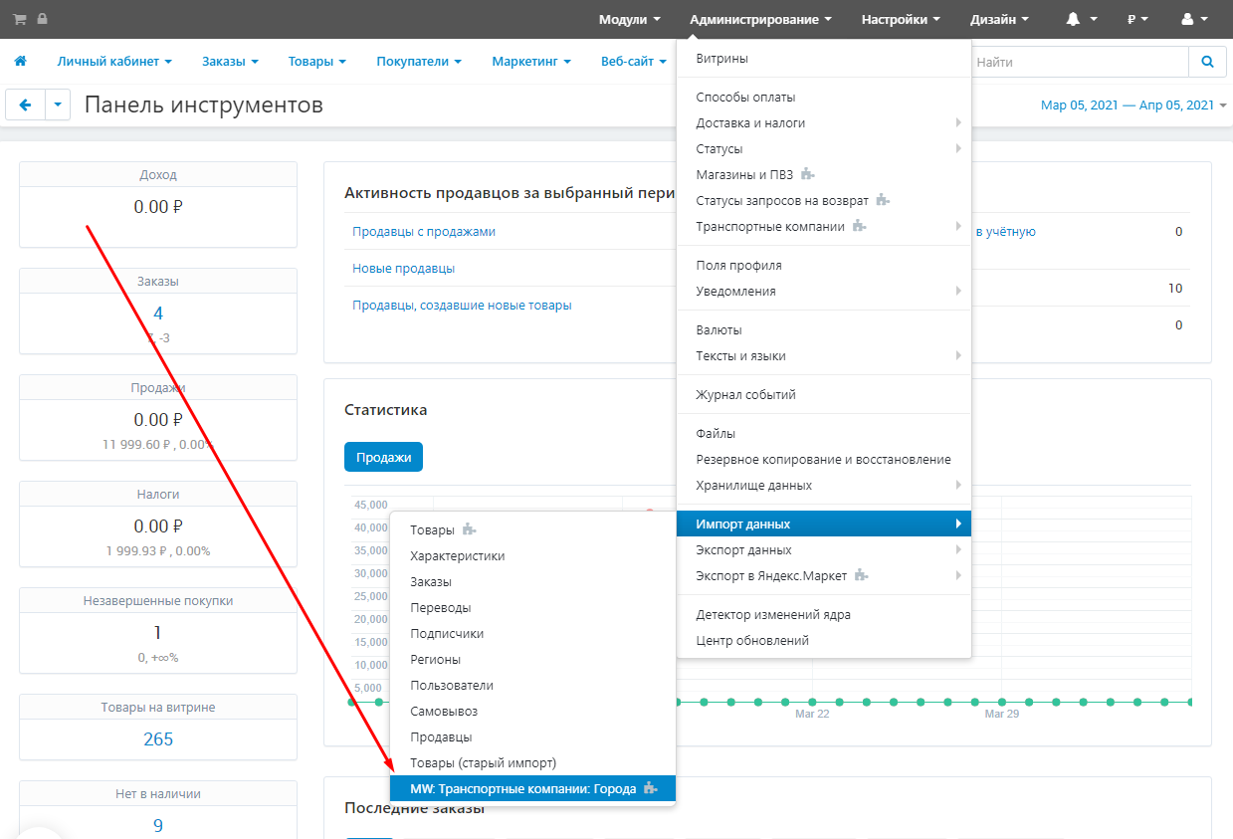
Task: Click into the Найти search field
Action: pyautogui.click(x=1079, y=62)
